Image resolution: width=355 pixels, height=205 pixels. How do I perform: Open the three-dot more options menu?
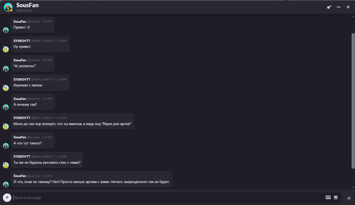[x=338, y=7]
